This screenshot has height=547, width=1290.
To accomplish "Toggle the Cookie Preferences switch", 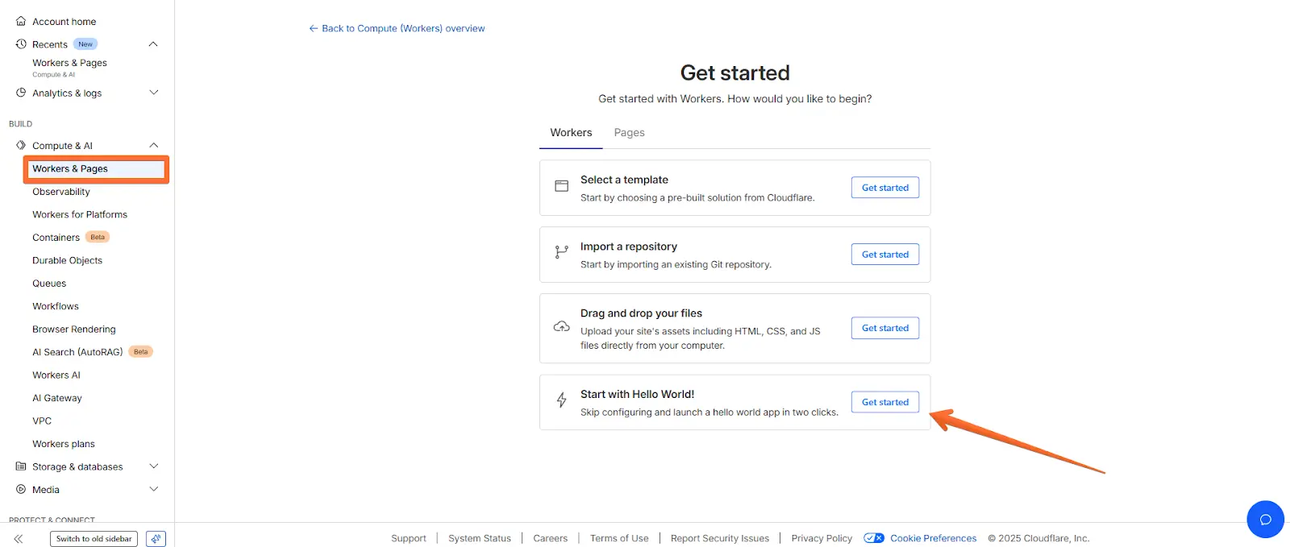I will coord(874,537).
